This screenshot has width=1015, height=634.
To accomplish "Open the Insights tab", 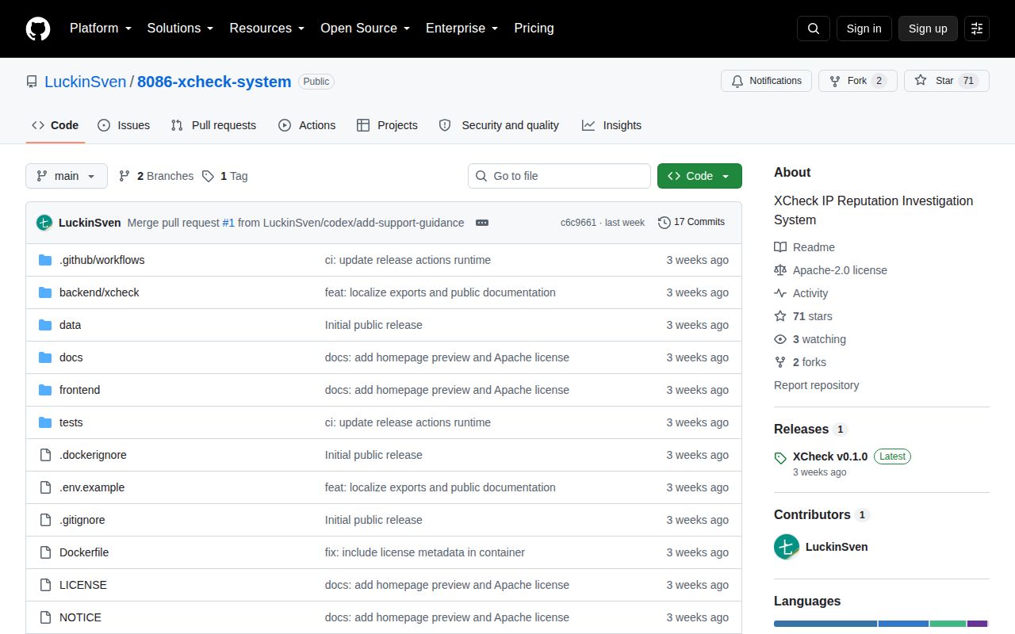I will click(611, 125).
